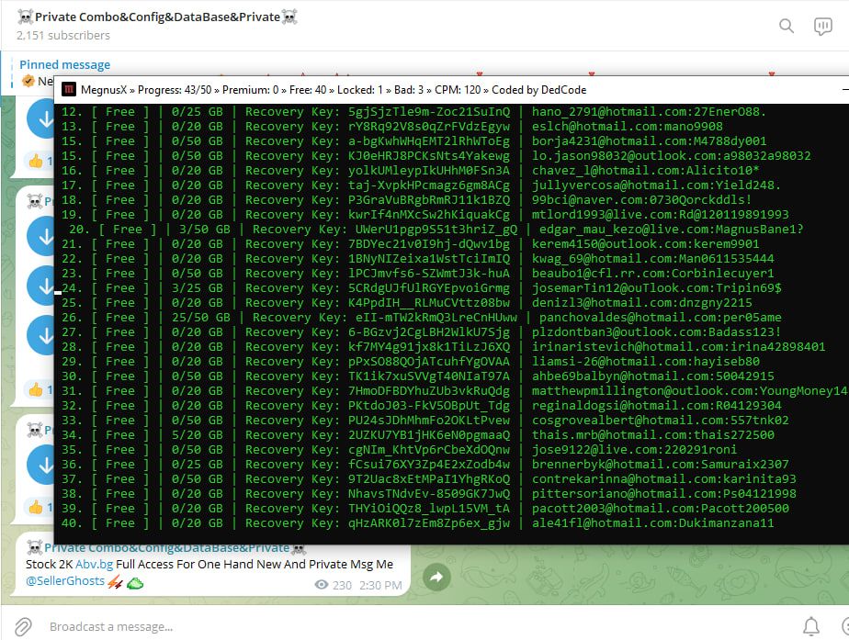Open the Pinned message bar
Screen dimensions: 849x640
pyautogui.click(x=64, y=65)
